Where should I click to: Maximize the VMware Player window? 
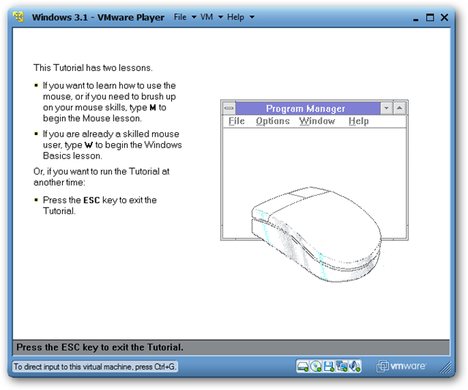[x=430, y=18]
